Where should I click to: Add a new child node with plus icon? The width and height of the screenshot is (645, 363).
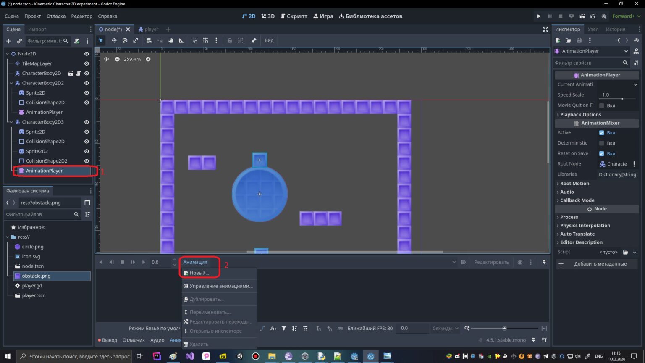[8, 41]
